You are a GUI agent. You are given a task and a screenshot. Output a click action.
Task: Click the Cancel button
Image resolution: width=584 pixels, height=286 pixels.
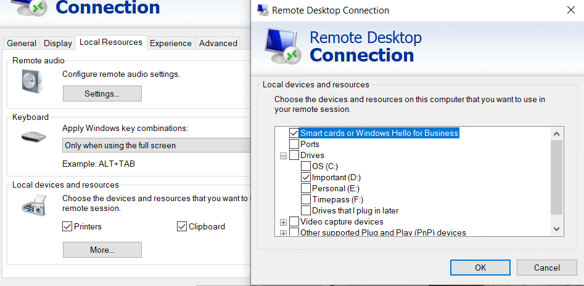[547, 268]
